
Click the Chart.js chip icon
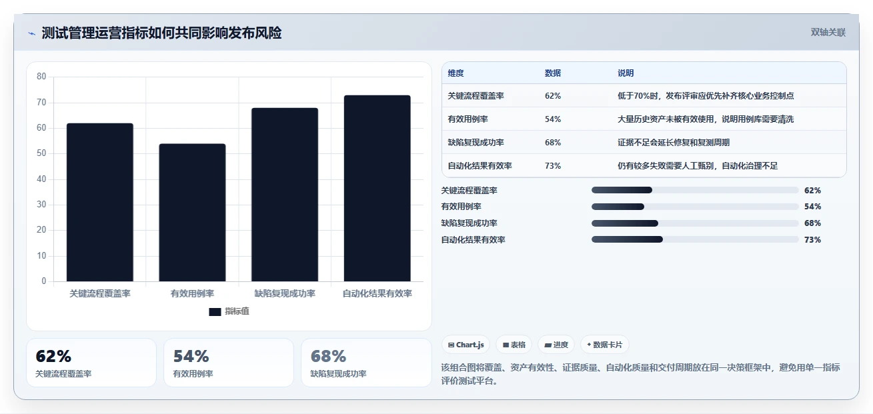[452, 345]
